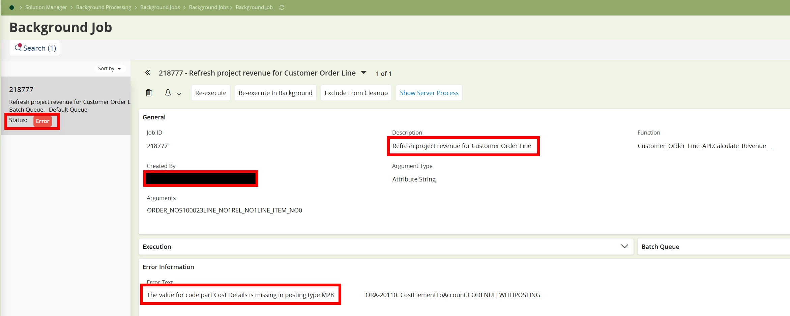Click Default Queue text in list item
Image resolution: width=790 pixels, height=316 pixels.
68,110
